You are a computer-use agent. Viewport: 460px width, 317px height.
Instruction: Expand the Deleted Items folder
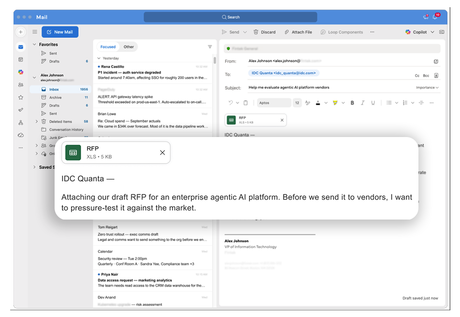click(37, 122)
